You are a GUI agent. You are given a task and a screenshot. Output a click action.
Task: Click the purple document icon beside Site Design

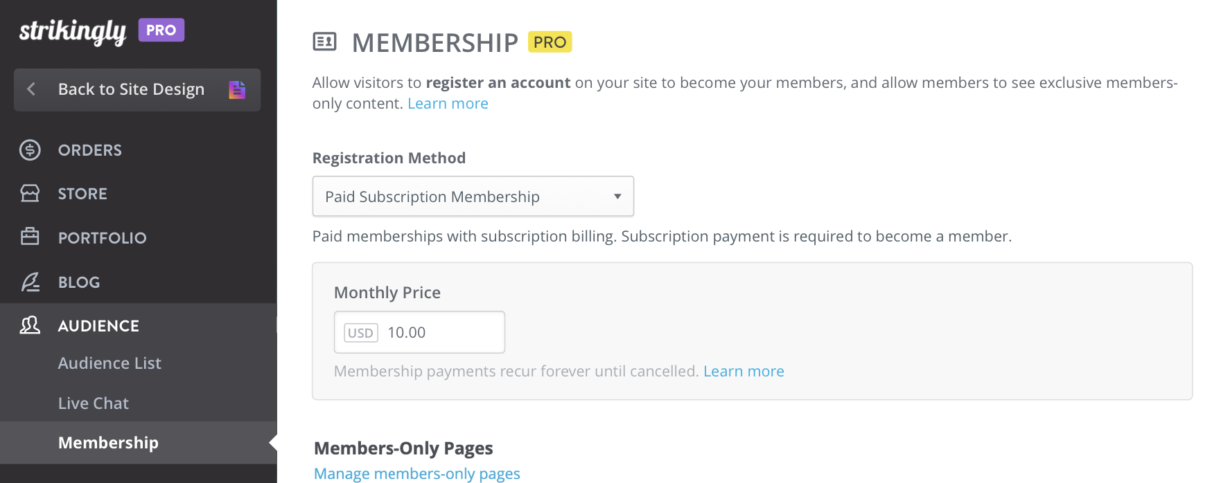(237, 89)
